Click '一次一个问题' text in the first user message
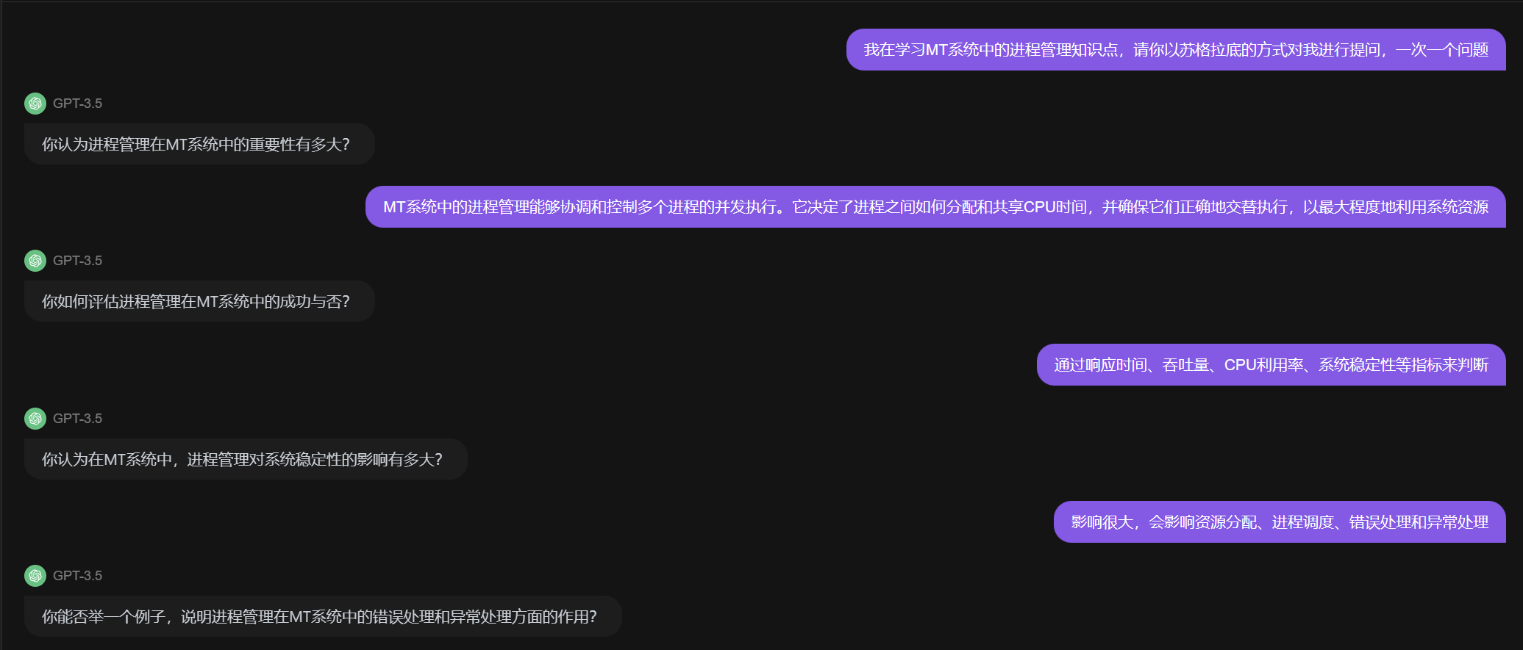 (1442, 50)
